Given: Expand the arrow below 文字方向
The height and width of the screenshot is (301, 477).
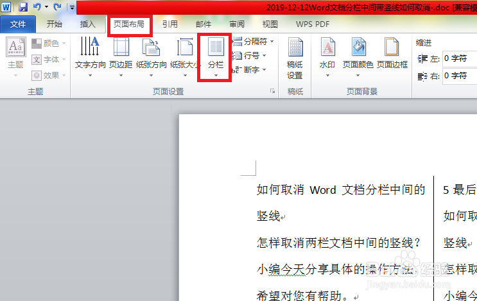Looking at the screenshot, I should [x=90, y=75].
